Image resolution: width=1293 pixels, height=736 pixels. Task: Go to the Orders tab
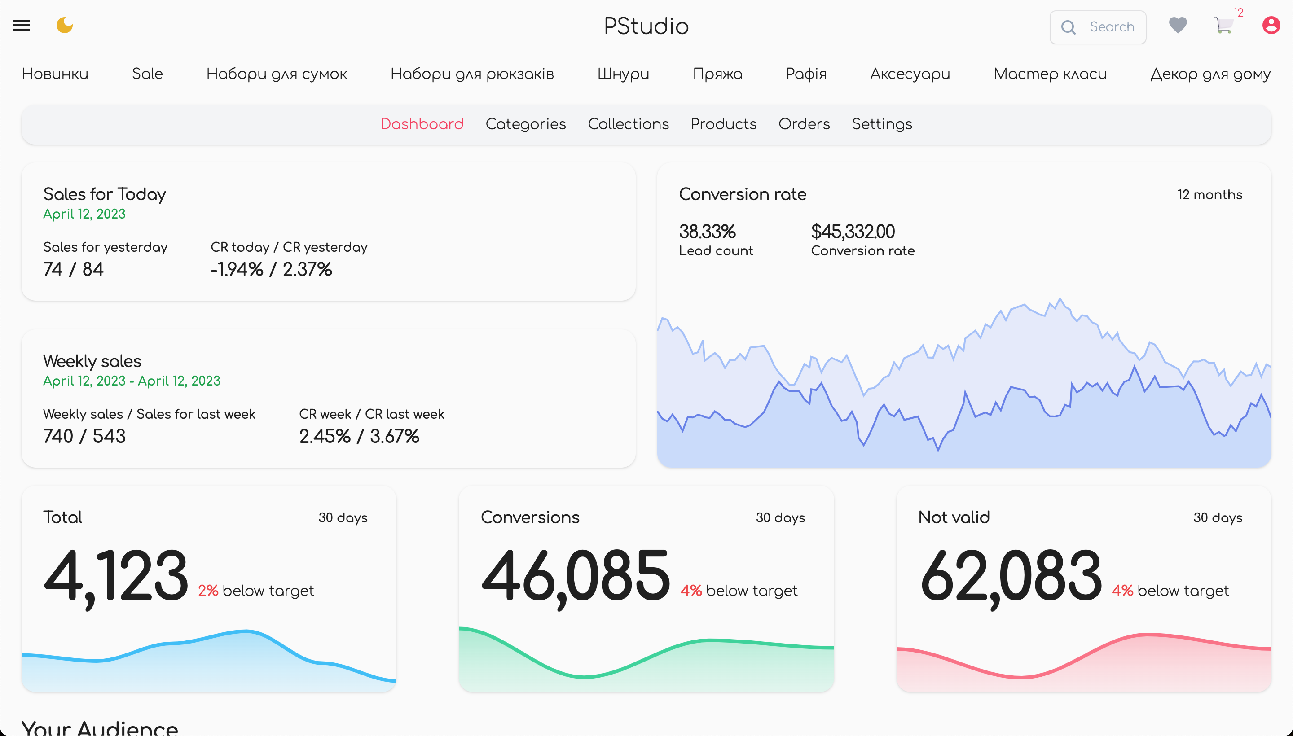click(804, 124)
